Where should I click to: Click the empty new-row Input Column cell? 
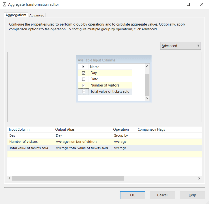tap(31, 154)
